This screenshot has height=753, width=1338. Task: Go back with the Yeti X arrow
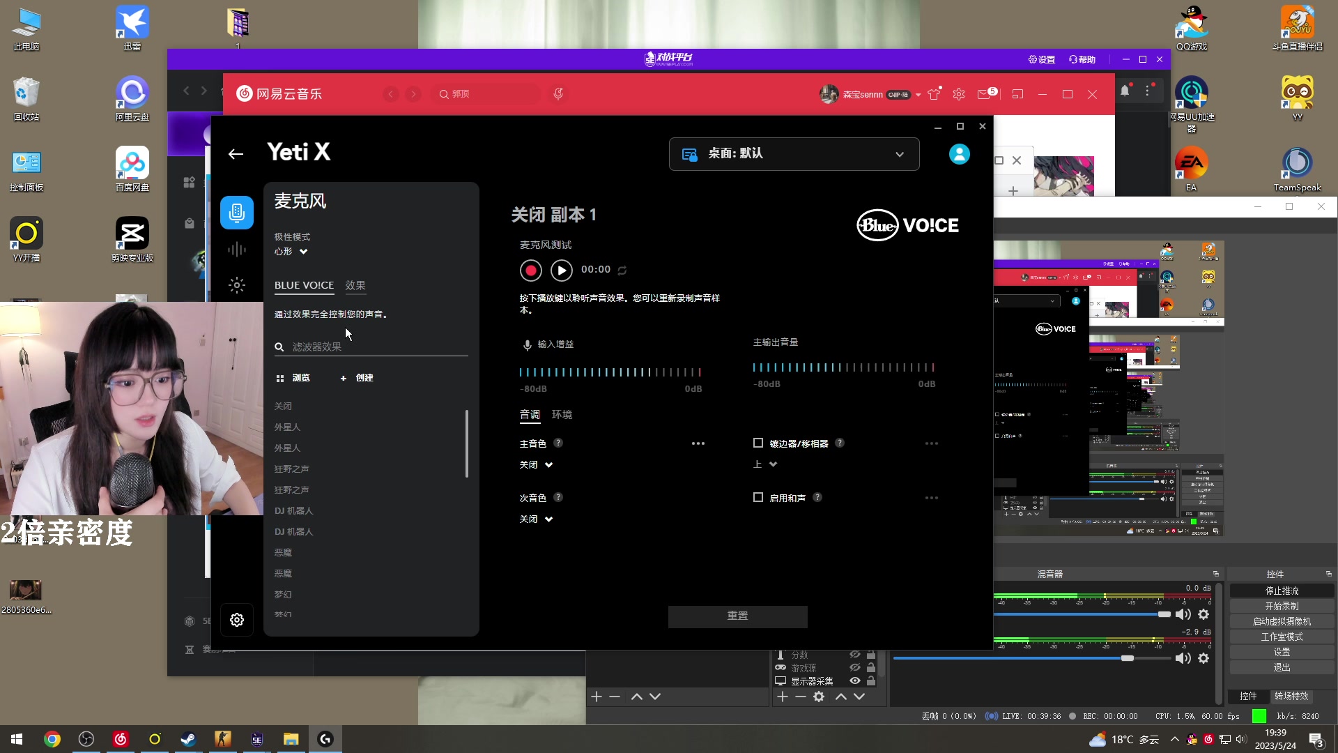click(236, 154)
